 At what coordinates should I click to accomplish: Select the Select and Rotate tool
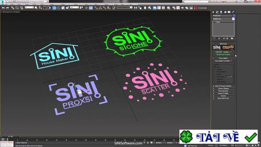pyautogui.click(x=59, y=8)
